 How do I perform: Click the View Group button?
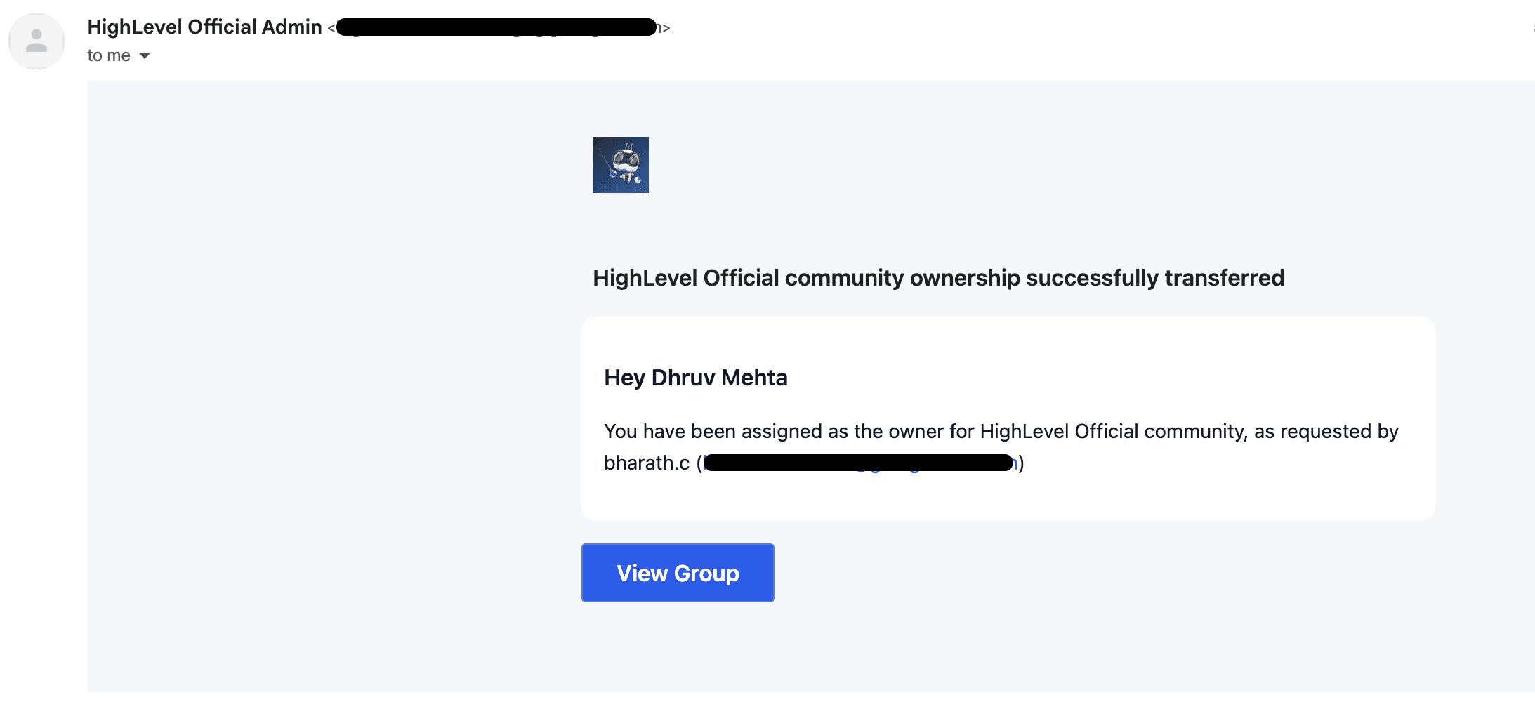tap(678, 573)
